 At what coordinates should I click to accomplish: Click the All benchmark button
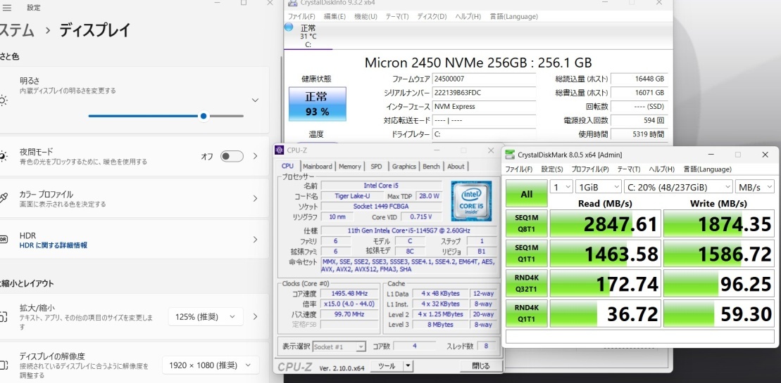pos(527,194)
